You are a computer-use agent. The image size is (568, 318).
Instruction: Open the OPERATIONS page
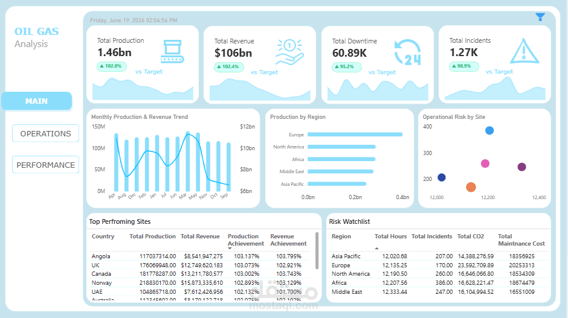click(46, 133)
